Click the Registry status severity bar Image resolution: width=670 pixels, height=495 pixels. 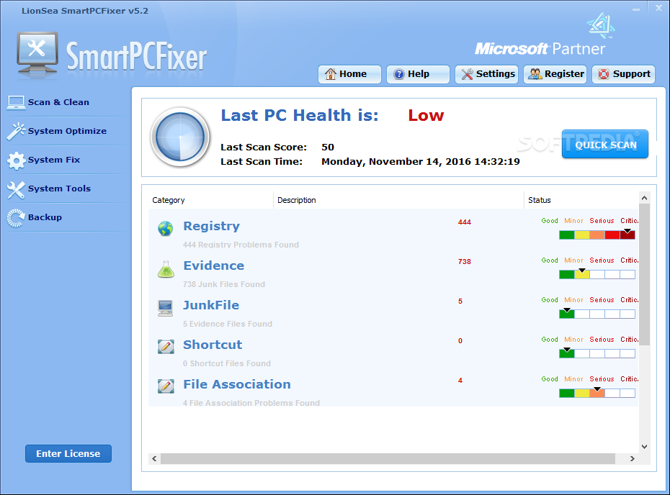tap(597, 235)
